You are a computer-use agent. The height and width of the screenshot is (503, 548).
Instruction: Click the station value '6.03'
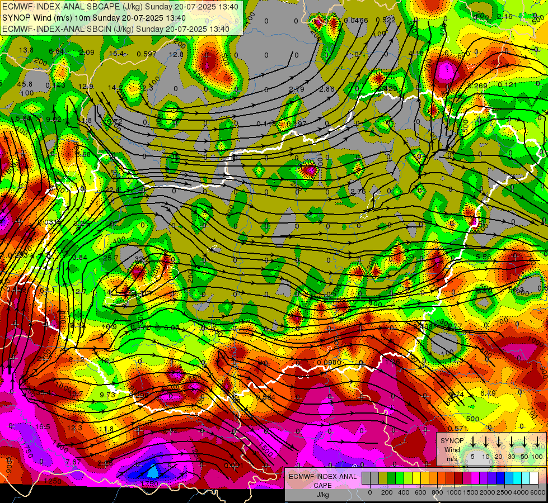coord(172,328)
